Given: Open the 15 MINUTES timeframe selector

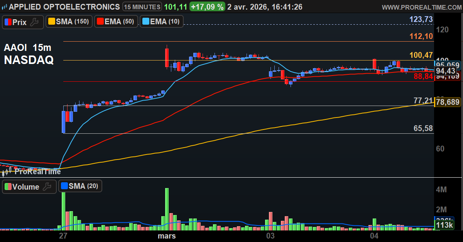Looking at the screenshot, I should click(142, 7).
